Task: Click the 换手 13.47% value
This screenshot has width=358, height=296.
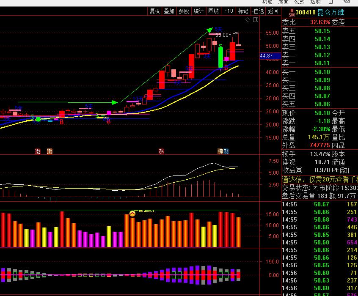Action: coord(320,154)
